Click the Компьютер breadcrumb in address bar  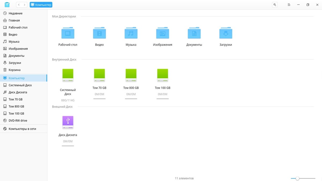(41, 5)
